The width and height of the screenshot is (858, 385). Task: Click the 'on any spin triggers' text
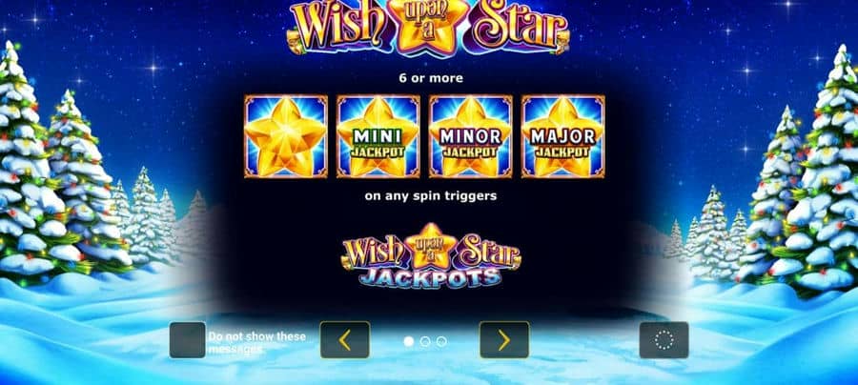tap(431, 195)
